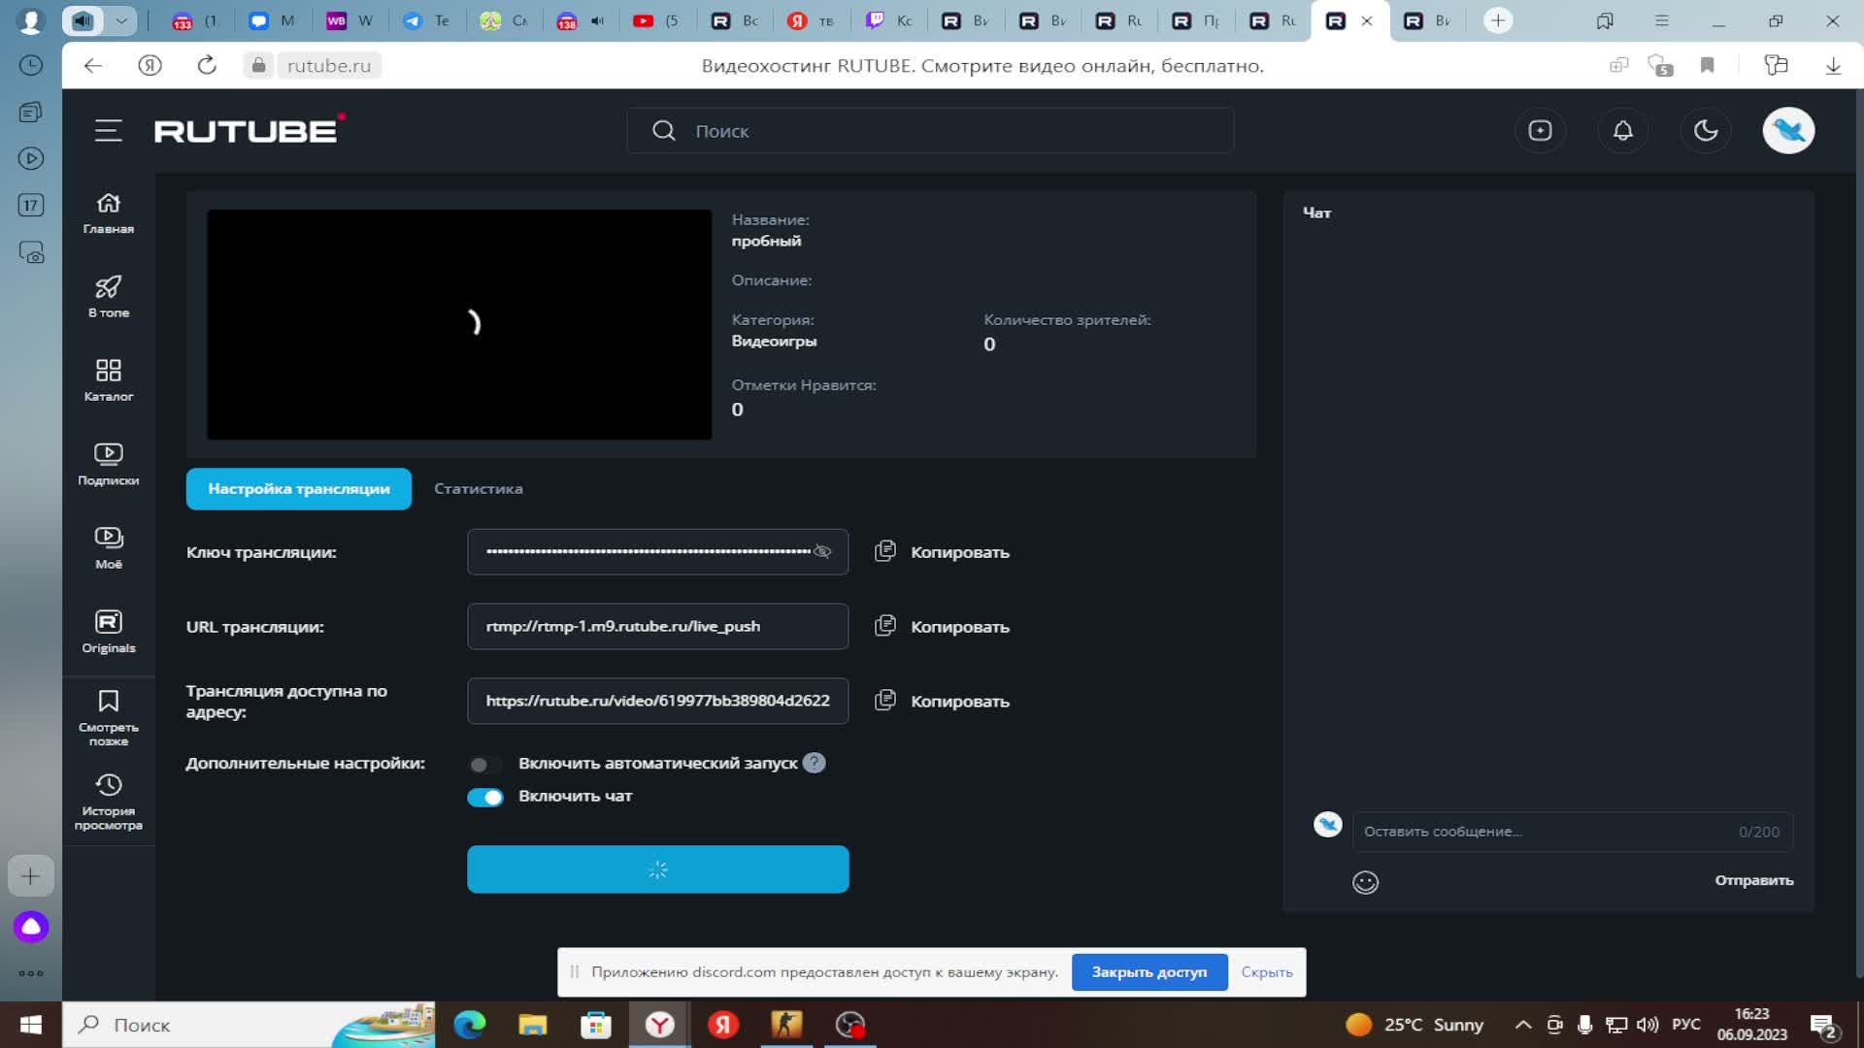Image resolution: width=1864 pixels, height=1048 pixels.
Task: Disable the Включить чат toggle
Action: [484, 798]
